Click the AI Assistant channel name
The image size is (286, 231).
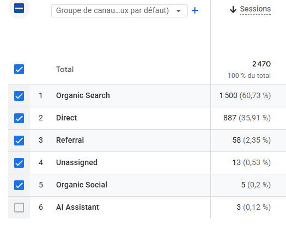pyautogui.click(x=77, y=207)
